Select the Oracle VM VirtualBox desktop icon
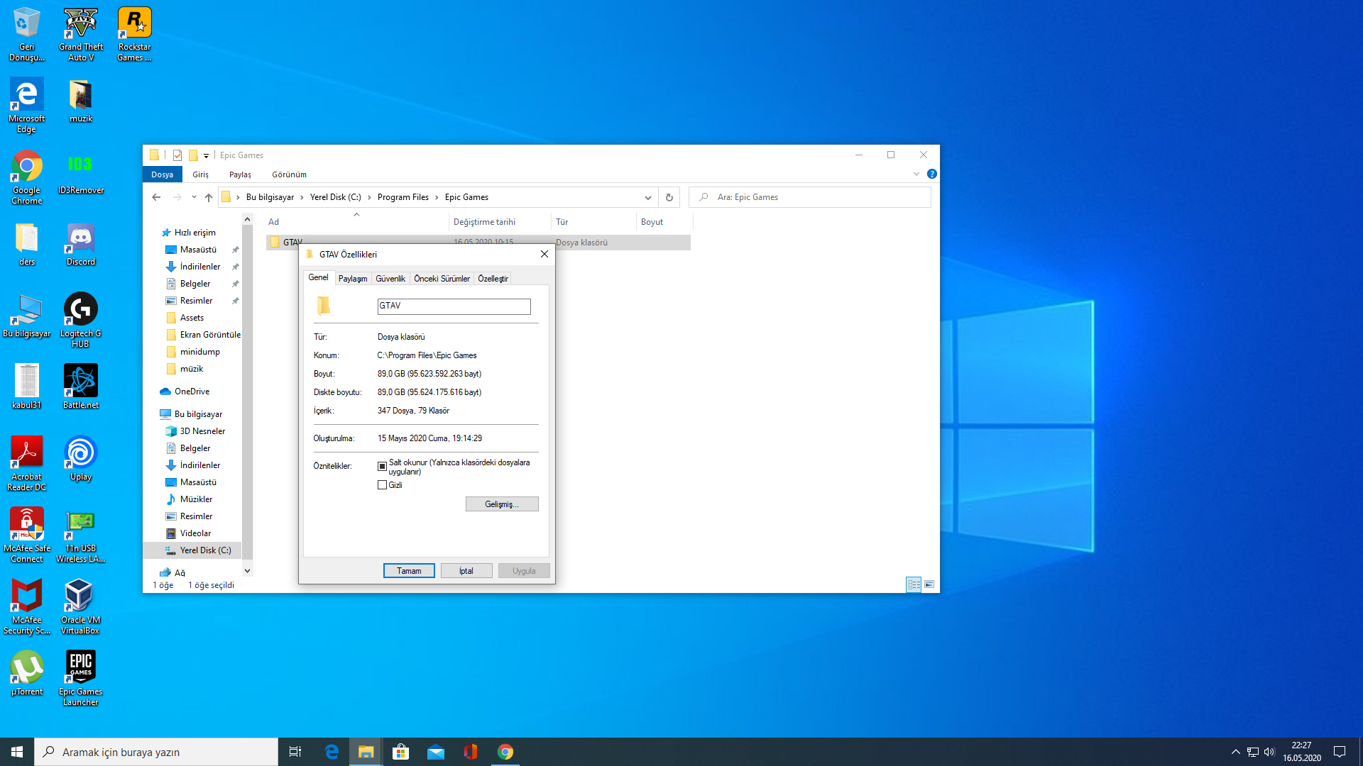This screenshot has width=1363, height=766. (80, 606)
